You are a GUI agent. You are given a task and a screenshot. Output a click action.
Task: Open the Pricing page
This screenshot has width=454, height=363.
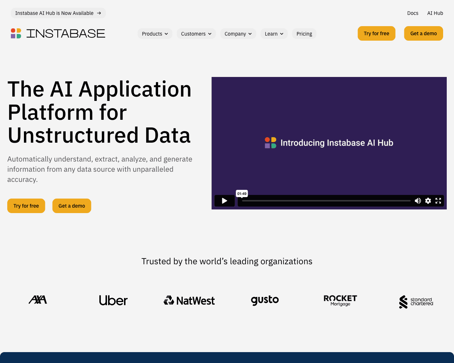click(x=304, y=34)
